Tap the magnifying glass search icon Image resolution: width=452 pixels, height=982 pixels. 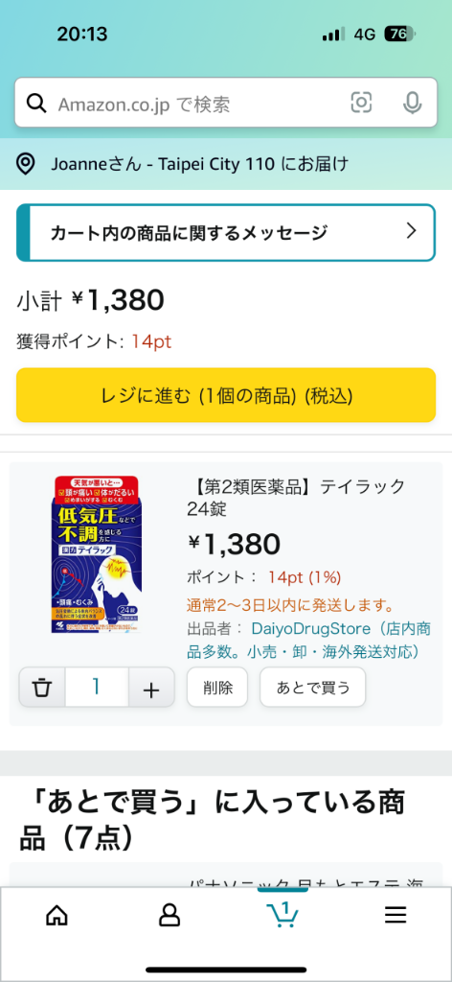click(x=36, y=104)
